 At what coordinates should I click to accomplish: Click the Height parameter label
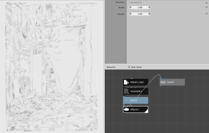[x=121, y=14]
